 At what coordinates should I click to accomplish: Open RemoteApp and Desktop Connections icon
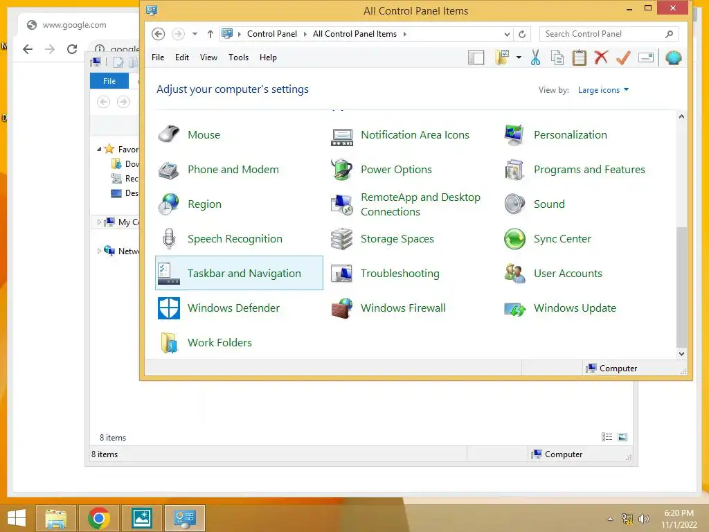tap(342, 204)
